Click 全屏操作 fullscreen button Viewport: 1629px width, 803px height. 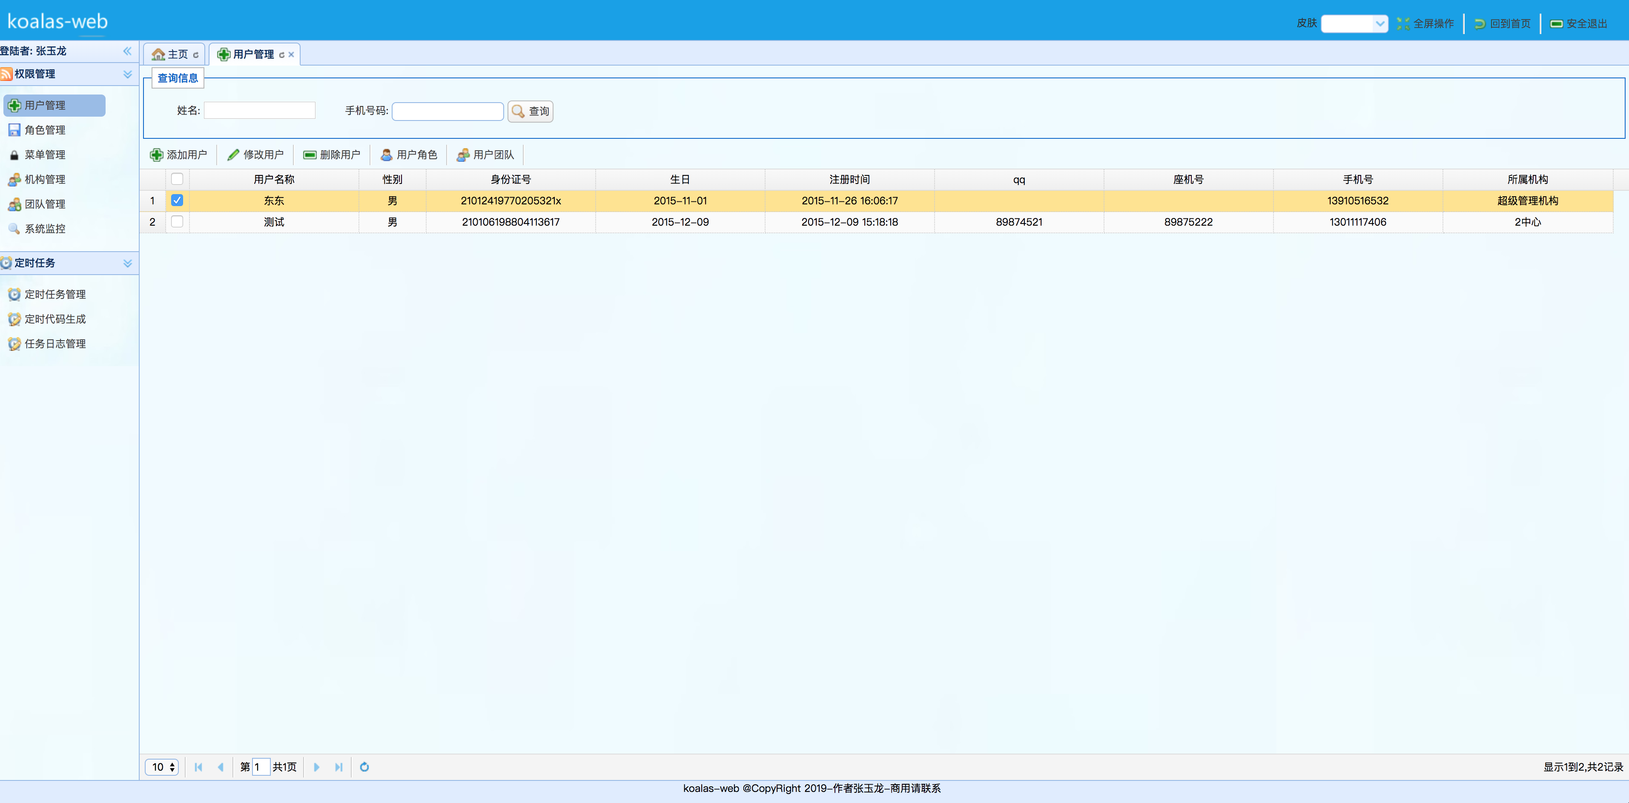coord(1425,23)
